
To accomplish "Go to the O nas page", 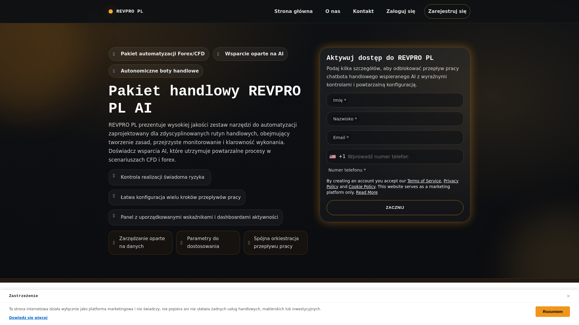I will click(x=333, y=11).
